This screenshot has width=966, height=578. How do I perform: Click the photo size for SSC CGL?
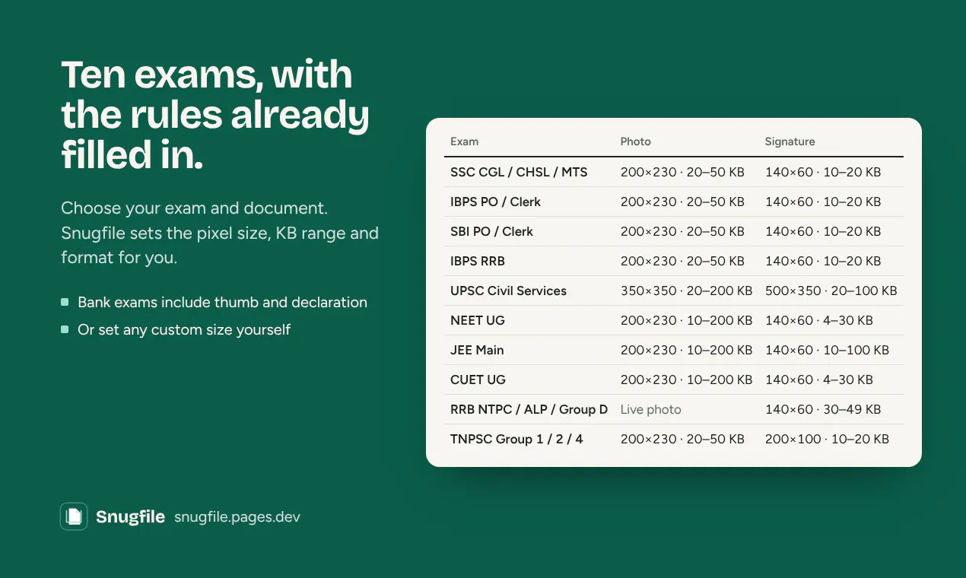click(x=682, y=172)
